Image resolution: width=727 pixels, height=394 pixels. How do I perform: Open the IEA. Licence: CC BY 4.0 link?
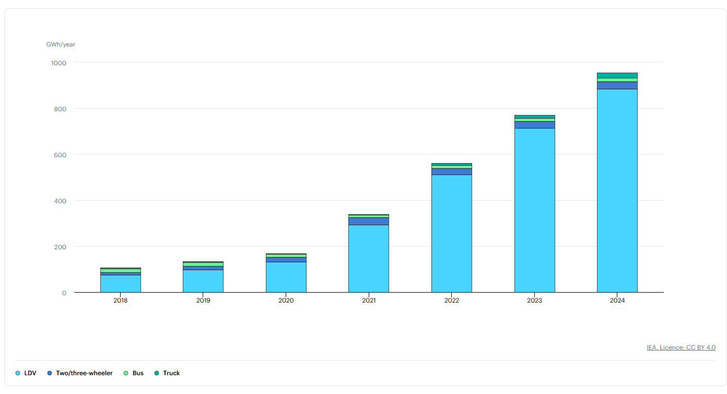(x=681, y=347)
